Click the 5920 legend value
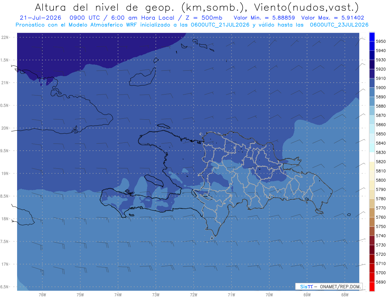This screenshot has width=387, height=299. click(x=381, y=69)
